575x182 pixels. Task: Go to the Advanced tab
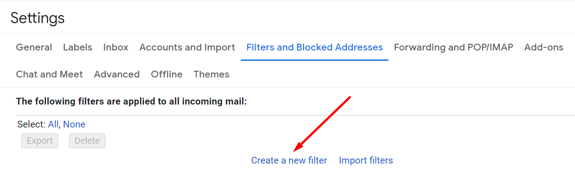117,74
